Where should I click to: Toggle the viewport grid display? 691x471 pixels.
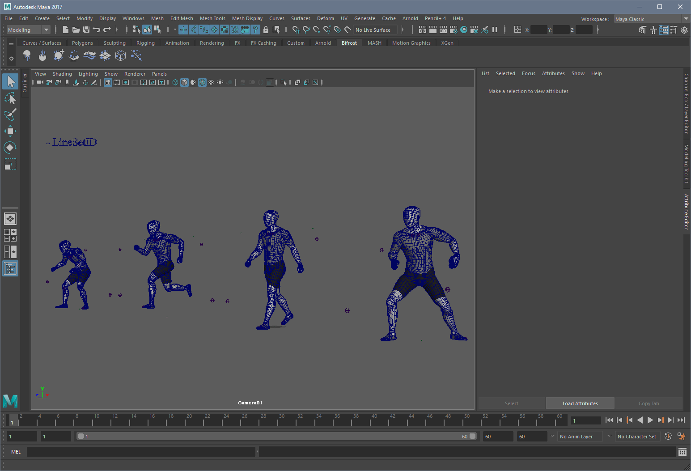[108, 82]
